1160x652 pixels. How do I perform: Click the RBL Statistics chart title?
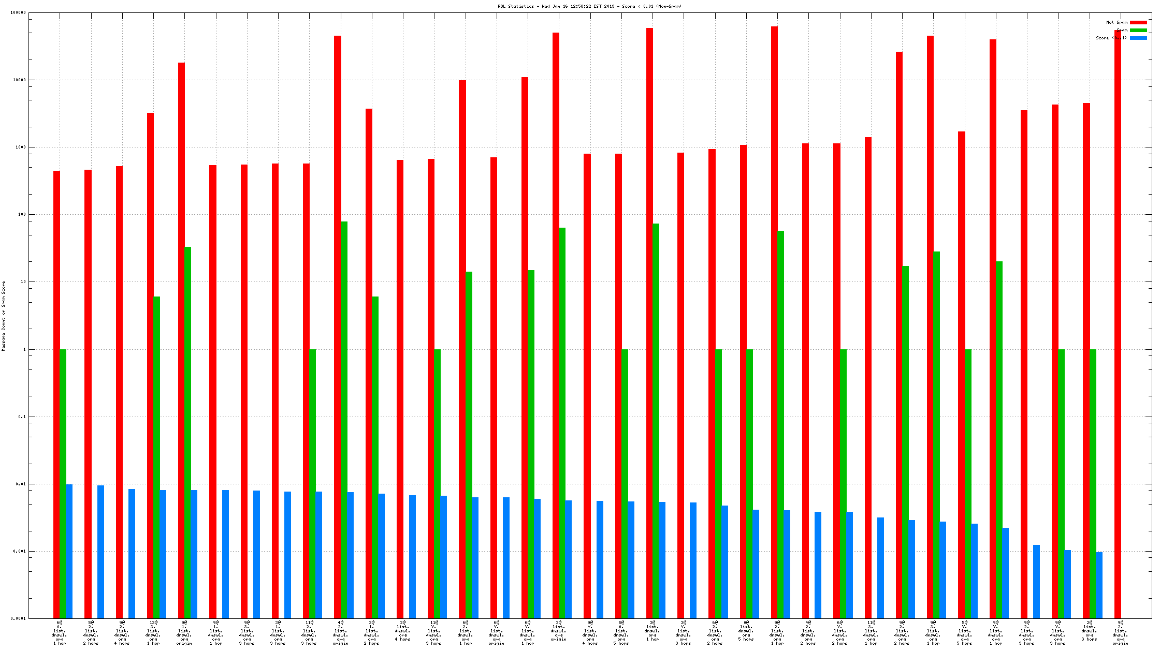pos(589,7)
